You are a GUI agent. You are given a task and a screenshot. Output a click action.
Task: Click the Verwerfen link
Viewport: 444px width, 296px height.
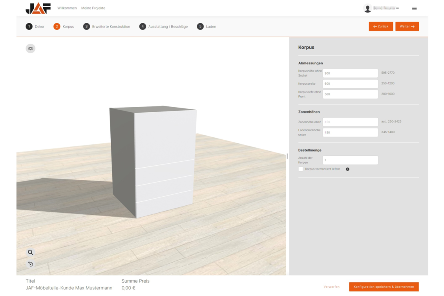[x=331, y=287]
